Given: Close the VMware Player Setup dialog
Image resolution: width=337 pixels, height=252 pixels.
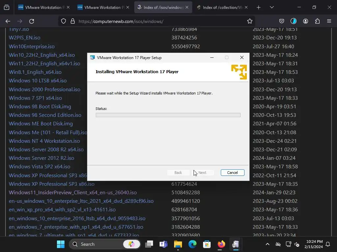Looking at the screenshot, I should (242, 58).
